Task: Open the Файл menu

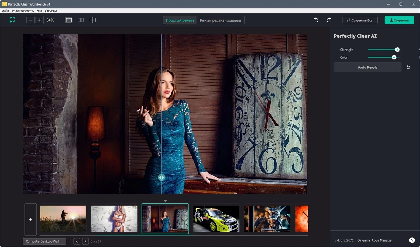Action: tap(5, 11)
